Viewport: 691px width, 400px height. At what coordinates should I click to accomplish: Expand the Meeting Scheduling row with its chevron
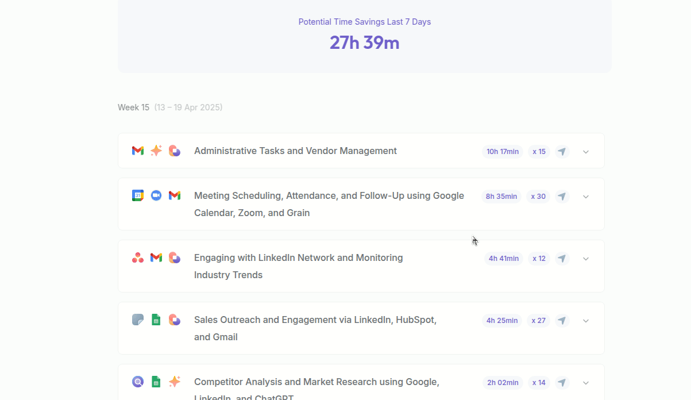586,197
